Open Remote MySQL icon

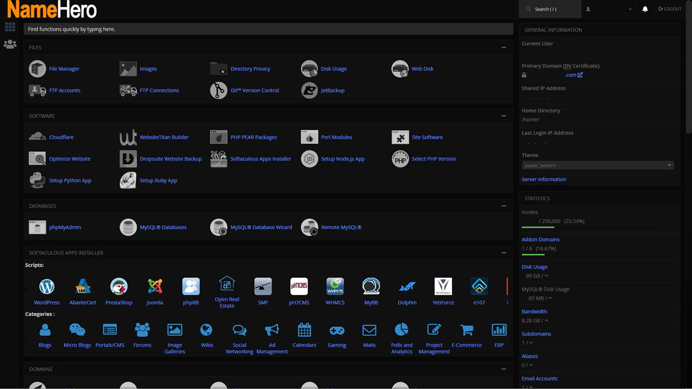[x=309, y=227]
